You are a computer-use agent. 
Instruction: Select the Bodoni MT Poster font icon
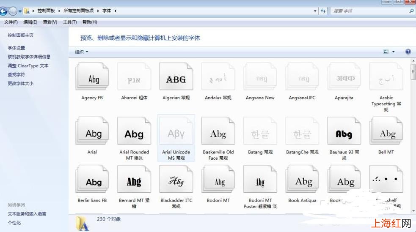260,179
